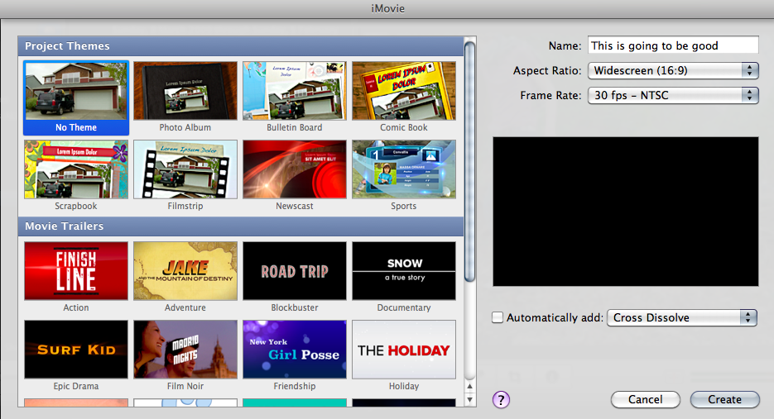Select the Holiday trailer thumbnail

point(404,350)
